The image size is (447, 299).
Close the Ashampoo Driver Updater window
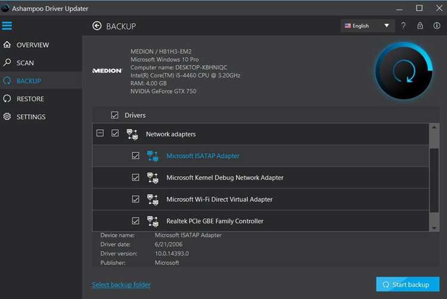[439, 8]
